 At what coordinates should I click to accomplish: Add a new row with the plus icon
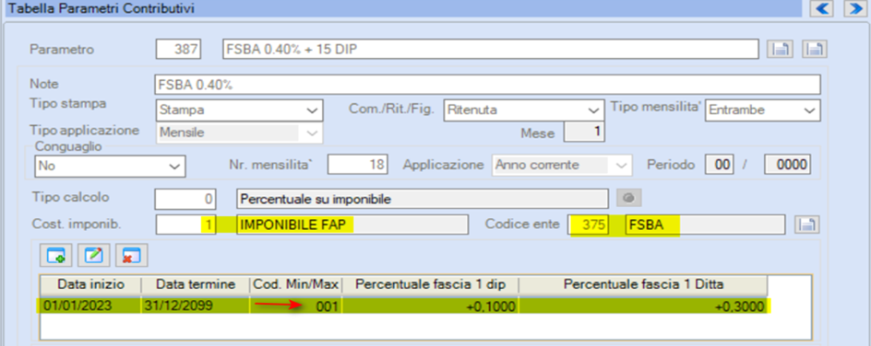tap(56, 255)
